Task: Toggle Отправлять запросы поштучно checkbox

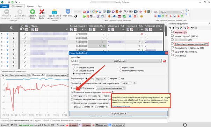Action: [x=72, y=92]
